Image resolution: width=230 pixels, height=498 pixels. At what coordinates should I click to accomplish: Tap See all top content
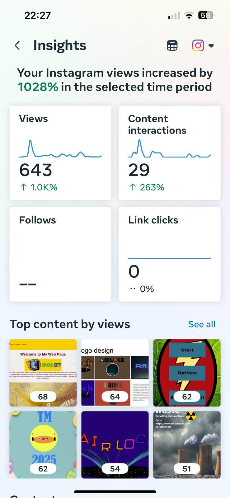[x=202, y=324]
